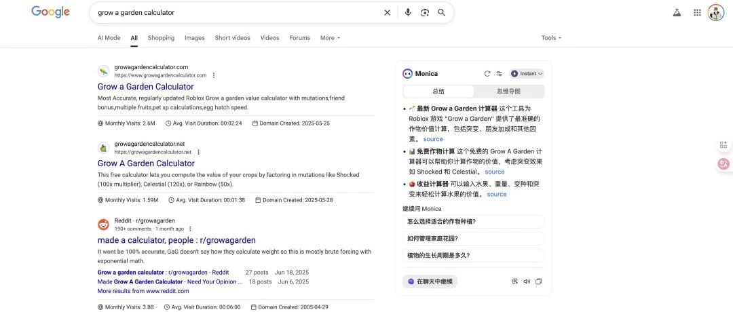Click Monthly Visits: 2.6M stat

pyautogui.click(x=126, y=123)
